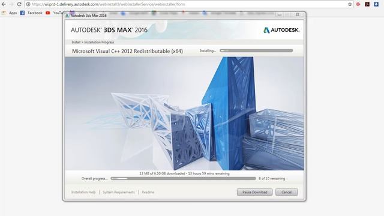Open the Adobe Acrobat extension icon
This screenshot has height=216, width=384.
click(x=367, y=4)
